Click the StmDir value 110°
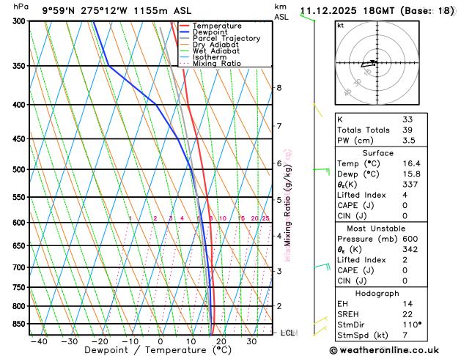The height and width of the screenshot is (356, 461). 412,325
